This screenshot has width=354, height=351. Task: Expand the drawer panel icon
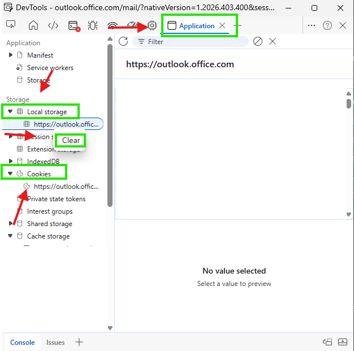click(343, 342)
